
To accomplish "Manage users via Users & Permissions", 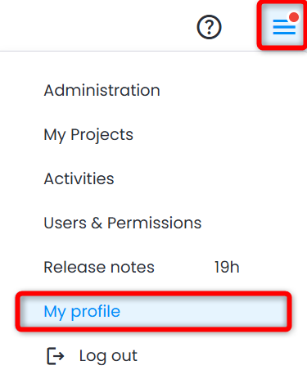I will click(123, 223).
